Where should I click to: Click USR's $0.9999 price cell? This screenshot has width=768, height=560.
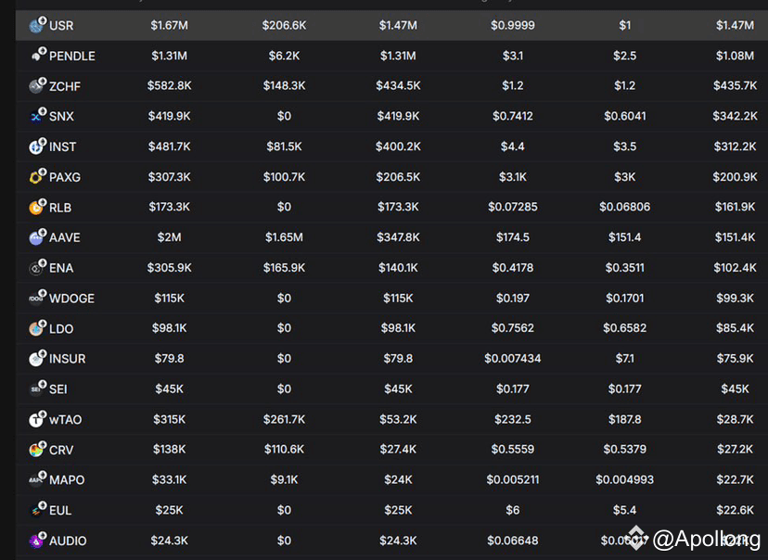(x=512, y=25)
